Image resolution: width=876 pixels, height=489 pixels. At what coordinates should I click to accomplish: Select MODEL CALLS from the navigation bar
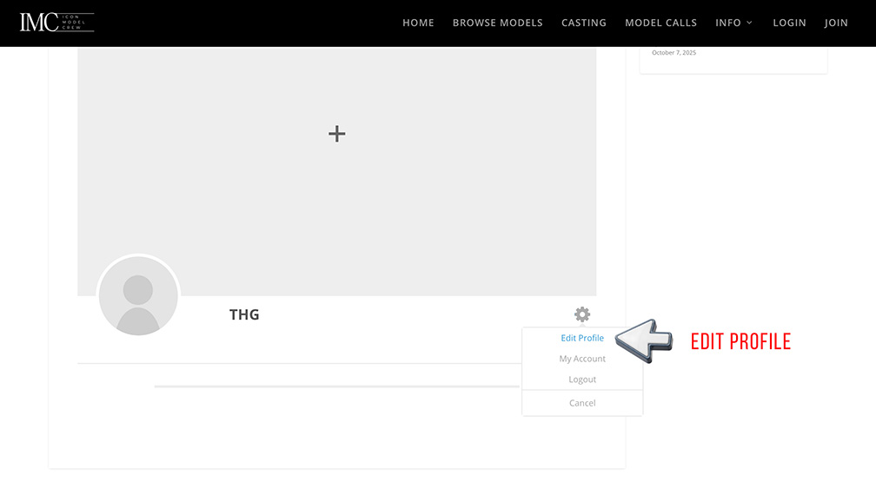[x=660, y=23]
